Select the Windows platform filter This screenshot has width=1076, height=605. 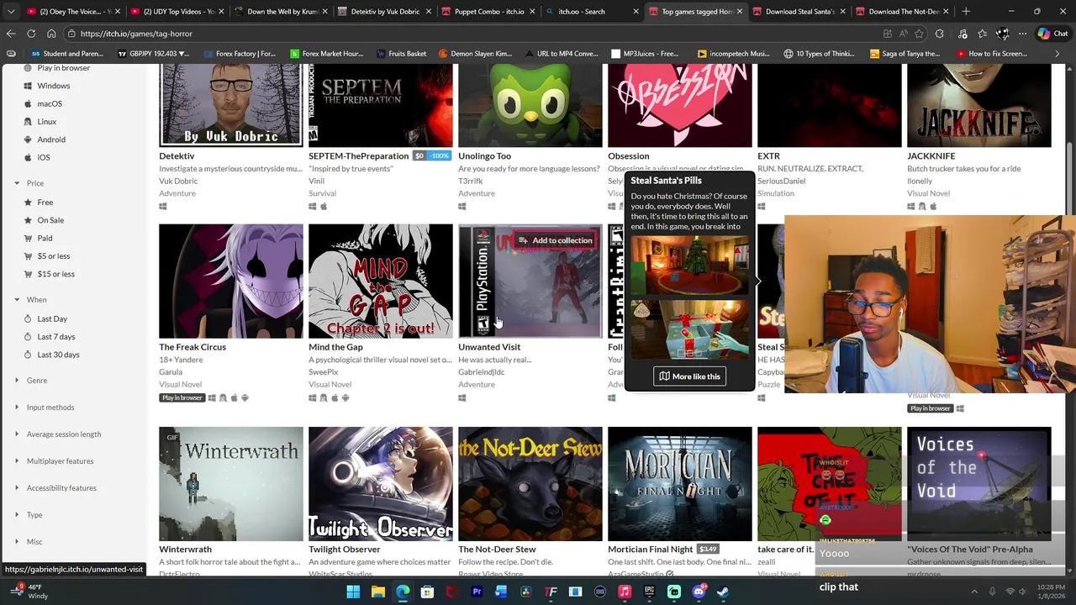tap(53, 86)
